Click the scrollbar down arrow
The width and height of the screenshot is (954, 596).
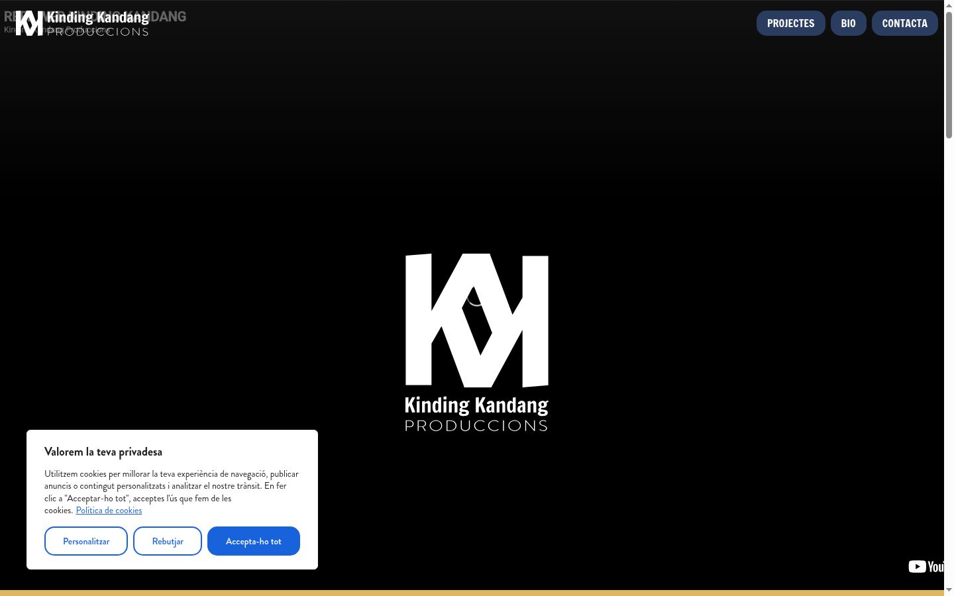(949, 589)
